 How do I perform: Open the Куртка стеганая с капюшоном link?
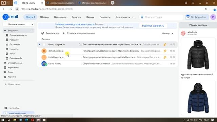point(197,75)
